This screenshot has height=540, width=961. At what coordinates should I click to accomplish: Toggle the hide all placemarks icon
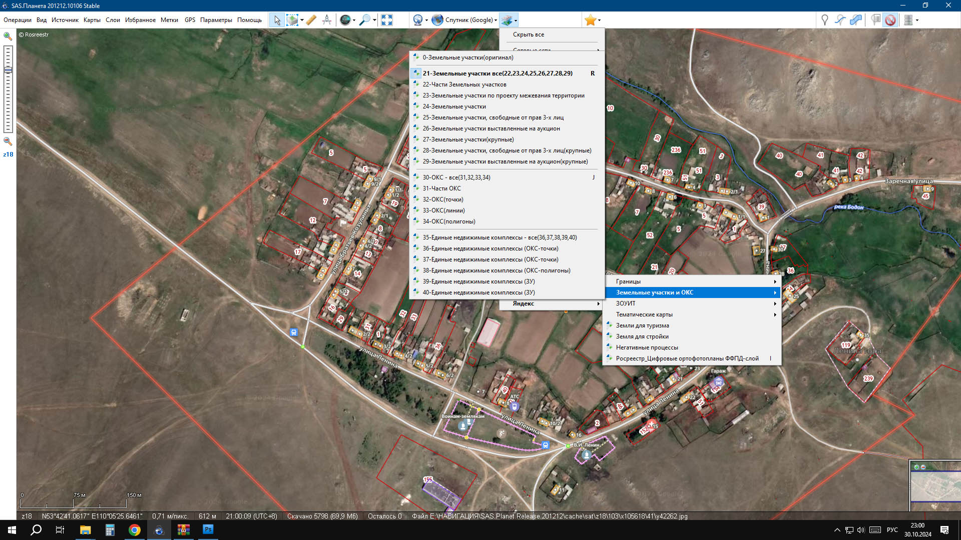coord(890,20)
